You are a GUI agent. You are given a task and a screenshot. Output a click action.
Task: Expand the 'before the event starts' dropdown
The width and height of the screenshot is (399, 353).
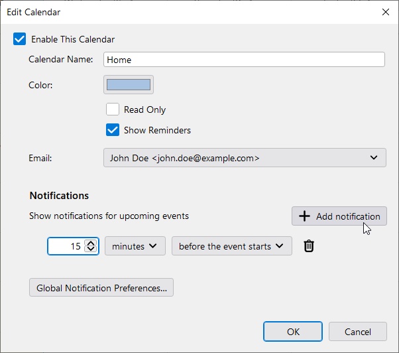231,246
